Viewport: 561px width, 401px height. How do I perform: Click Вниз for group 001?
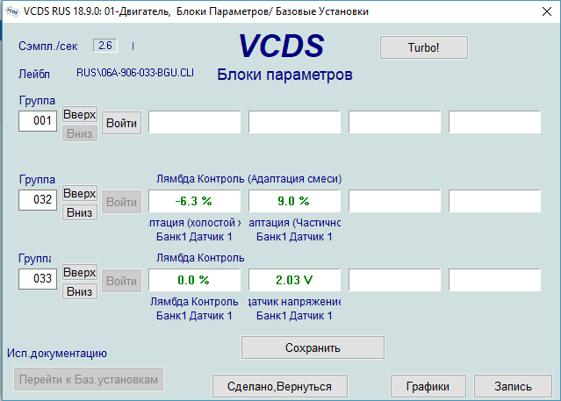(x=80, y=133)
